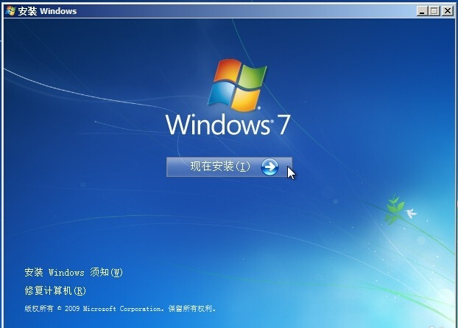
Task: Select the 修复计算机 repair option
Action: click(55, 291)
